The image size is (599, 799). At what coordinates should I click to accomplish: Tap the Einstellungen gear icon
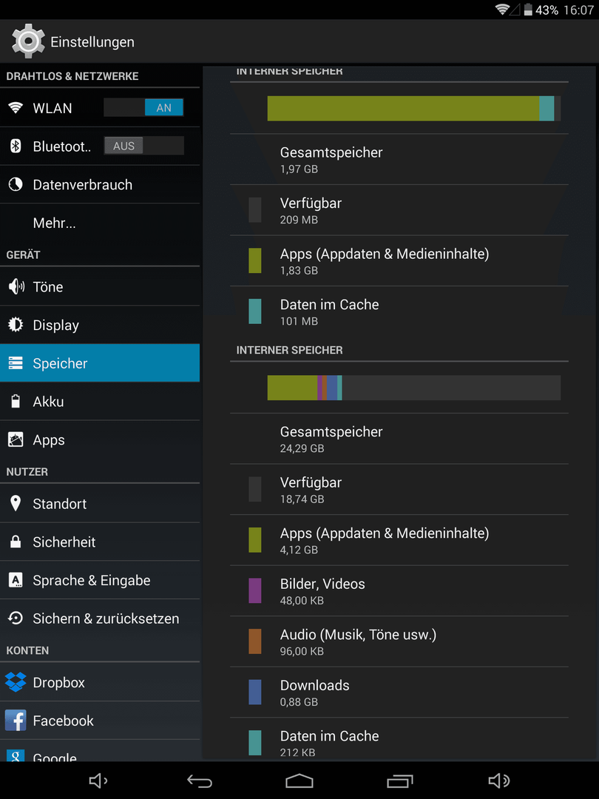pyautogui.click(x=28, y=41)
